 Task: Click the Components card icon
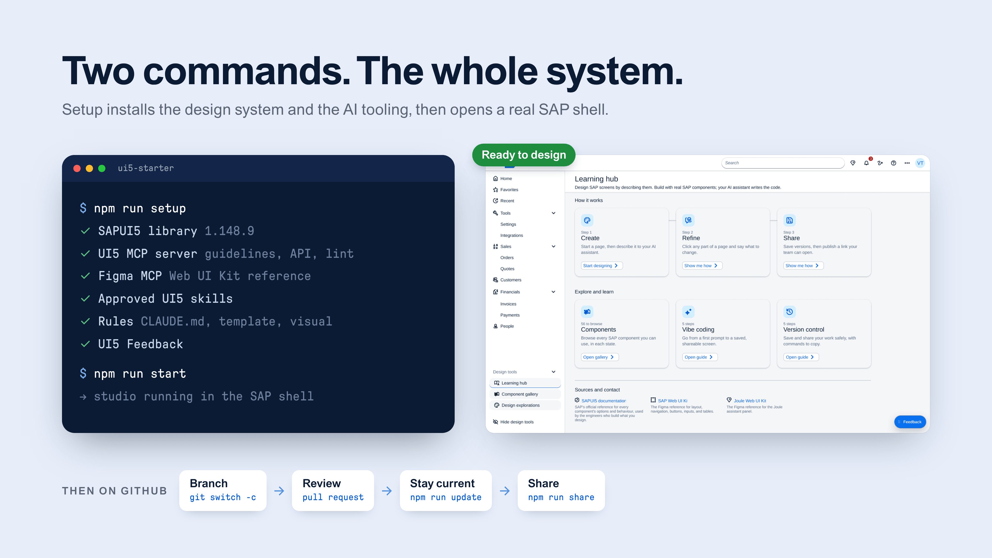(x=587, y=312)
